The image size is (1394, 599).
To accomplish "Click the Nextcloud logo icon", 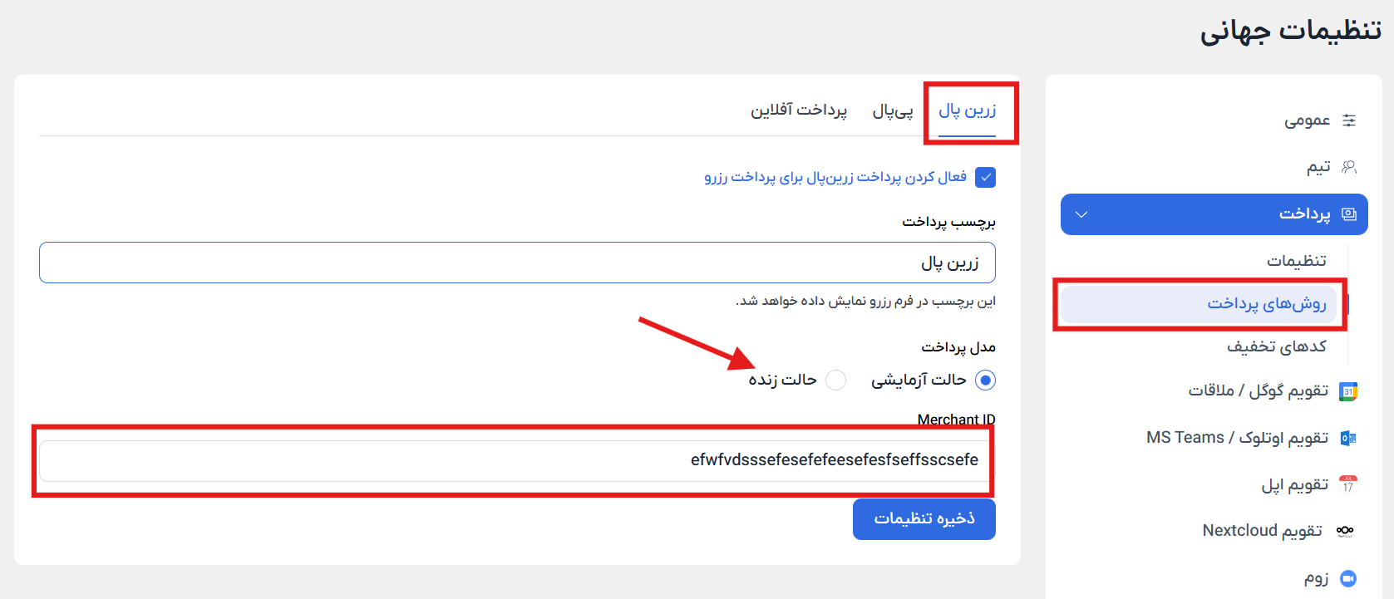I will click(x=1345, y=530).
